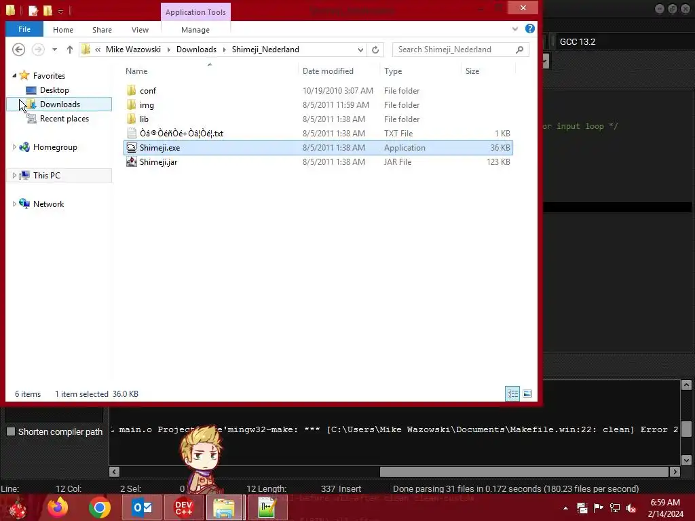The height and width of the screenshot is (521, 695).
Task: Open the Manage ribbon tab
Action: (195, 30)
